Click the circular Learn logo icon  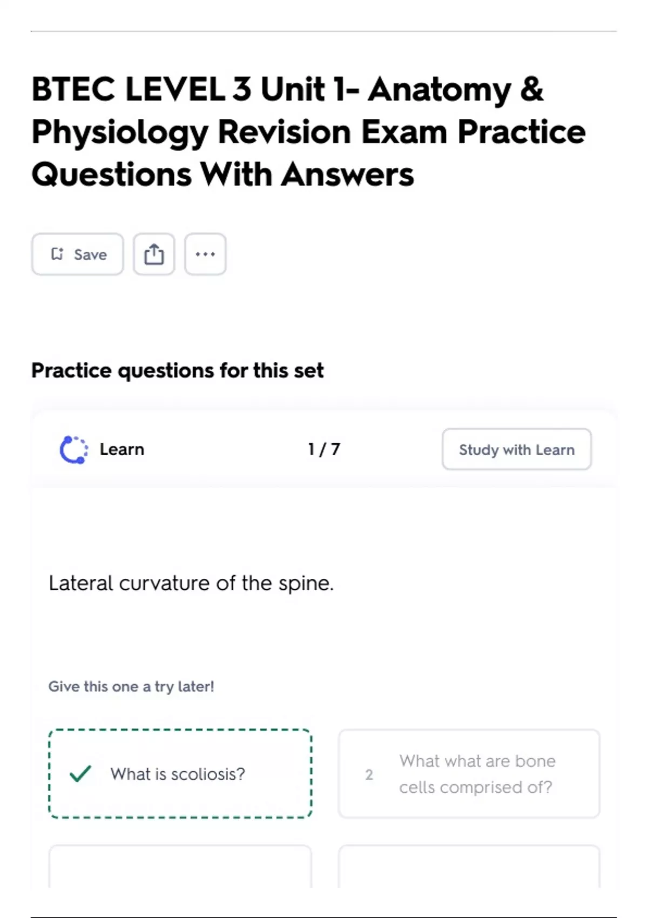pyautogui.click(x=73, y=449)
